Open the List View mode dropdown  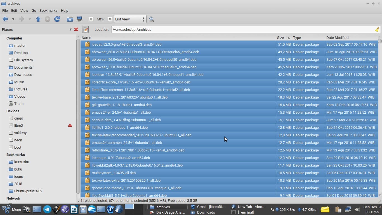pos(129,19)
